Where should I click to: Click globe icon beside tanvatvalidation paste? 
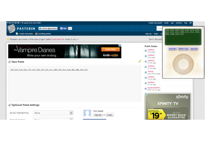(x=146, y=89)
